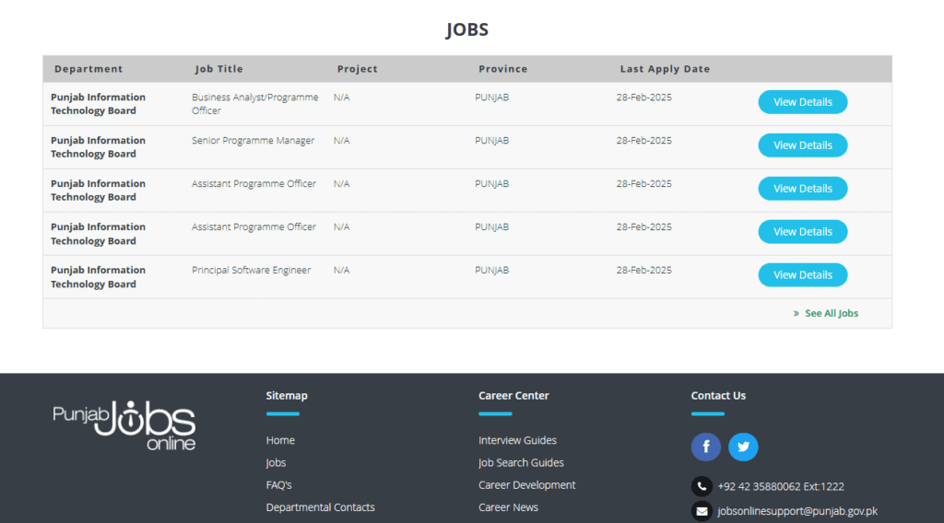The width and height of the screenshot is (944, 523).
Task: Click the support email address jobsonlinesupport@punjab.gov.pk
Action: [x=797, y=511]
